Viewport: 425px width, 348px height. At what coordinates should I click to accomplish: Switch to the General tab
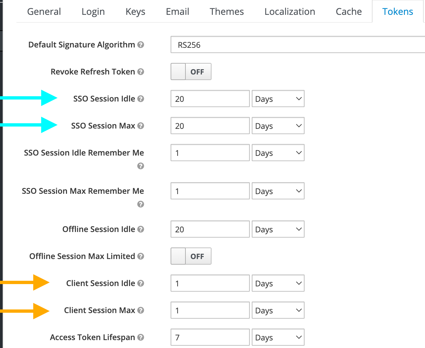click(44, 12)
